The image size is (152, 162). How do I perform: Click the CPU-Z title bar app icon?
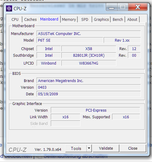pyautogui.click(x=9, y=8)
